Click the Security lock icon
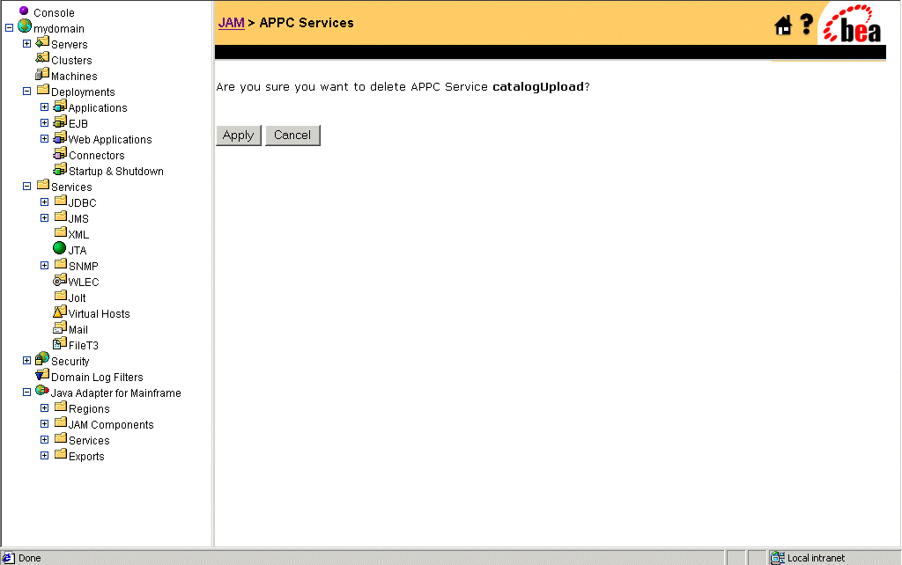Image resolution: width=902 pixels, height=565 pixels. tap(42, 359)
